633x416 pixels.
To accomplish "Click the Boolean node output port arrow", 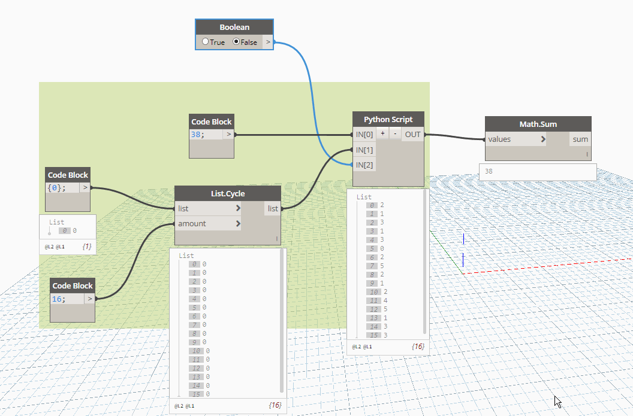I will click(268, 42).
